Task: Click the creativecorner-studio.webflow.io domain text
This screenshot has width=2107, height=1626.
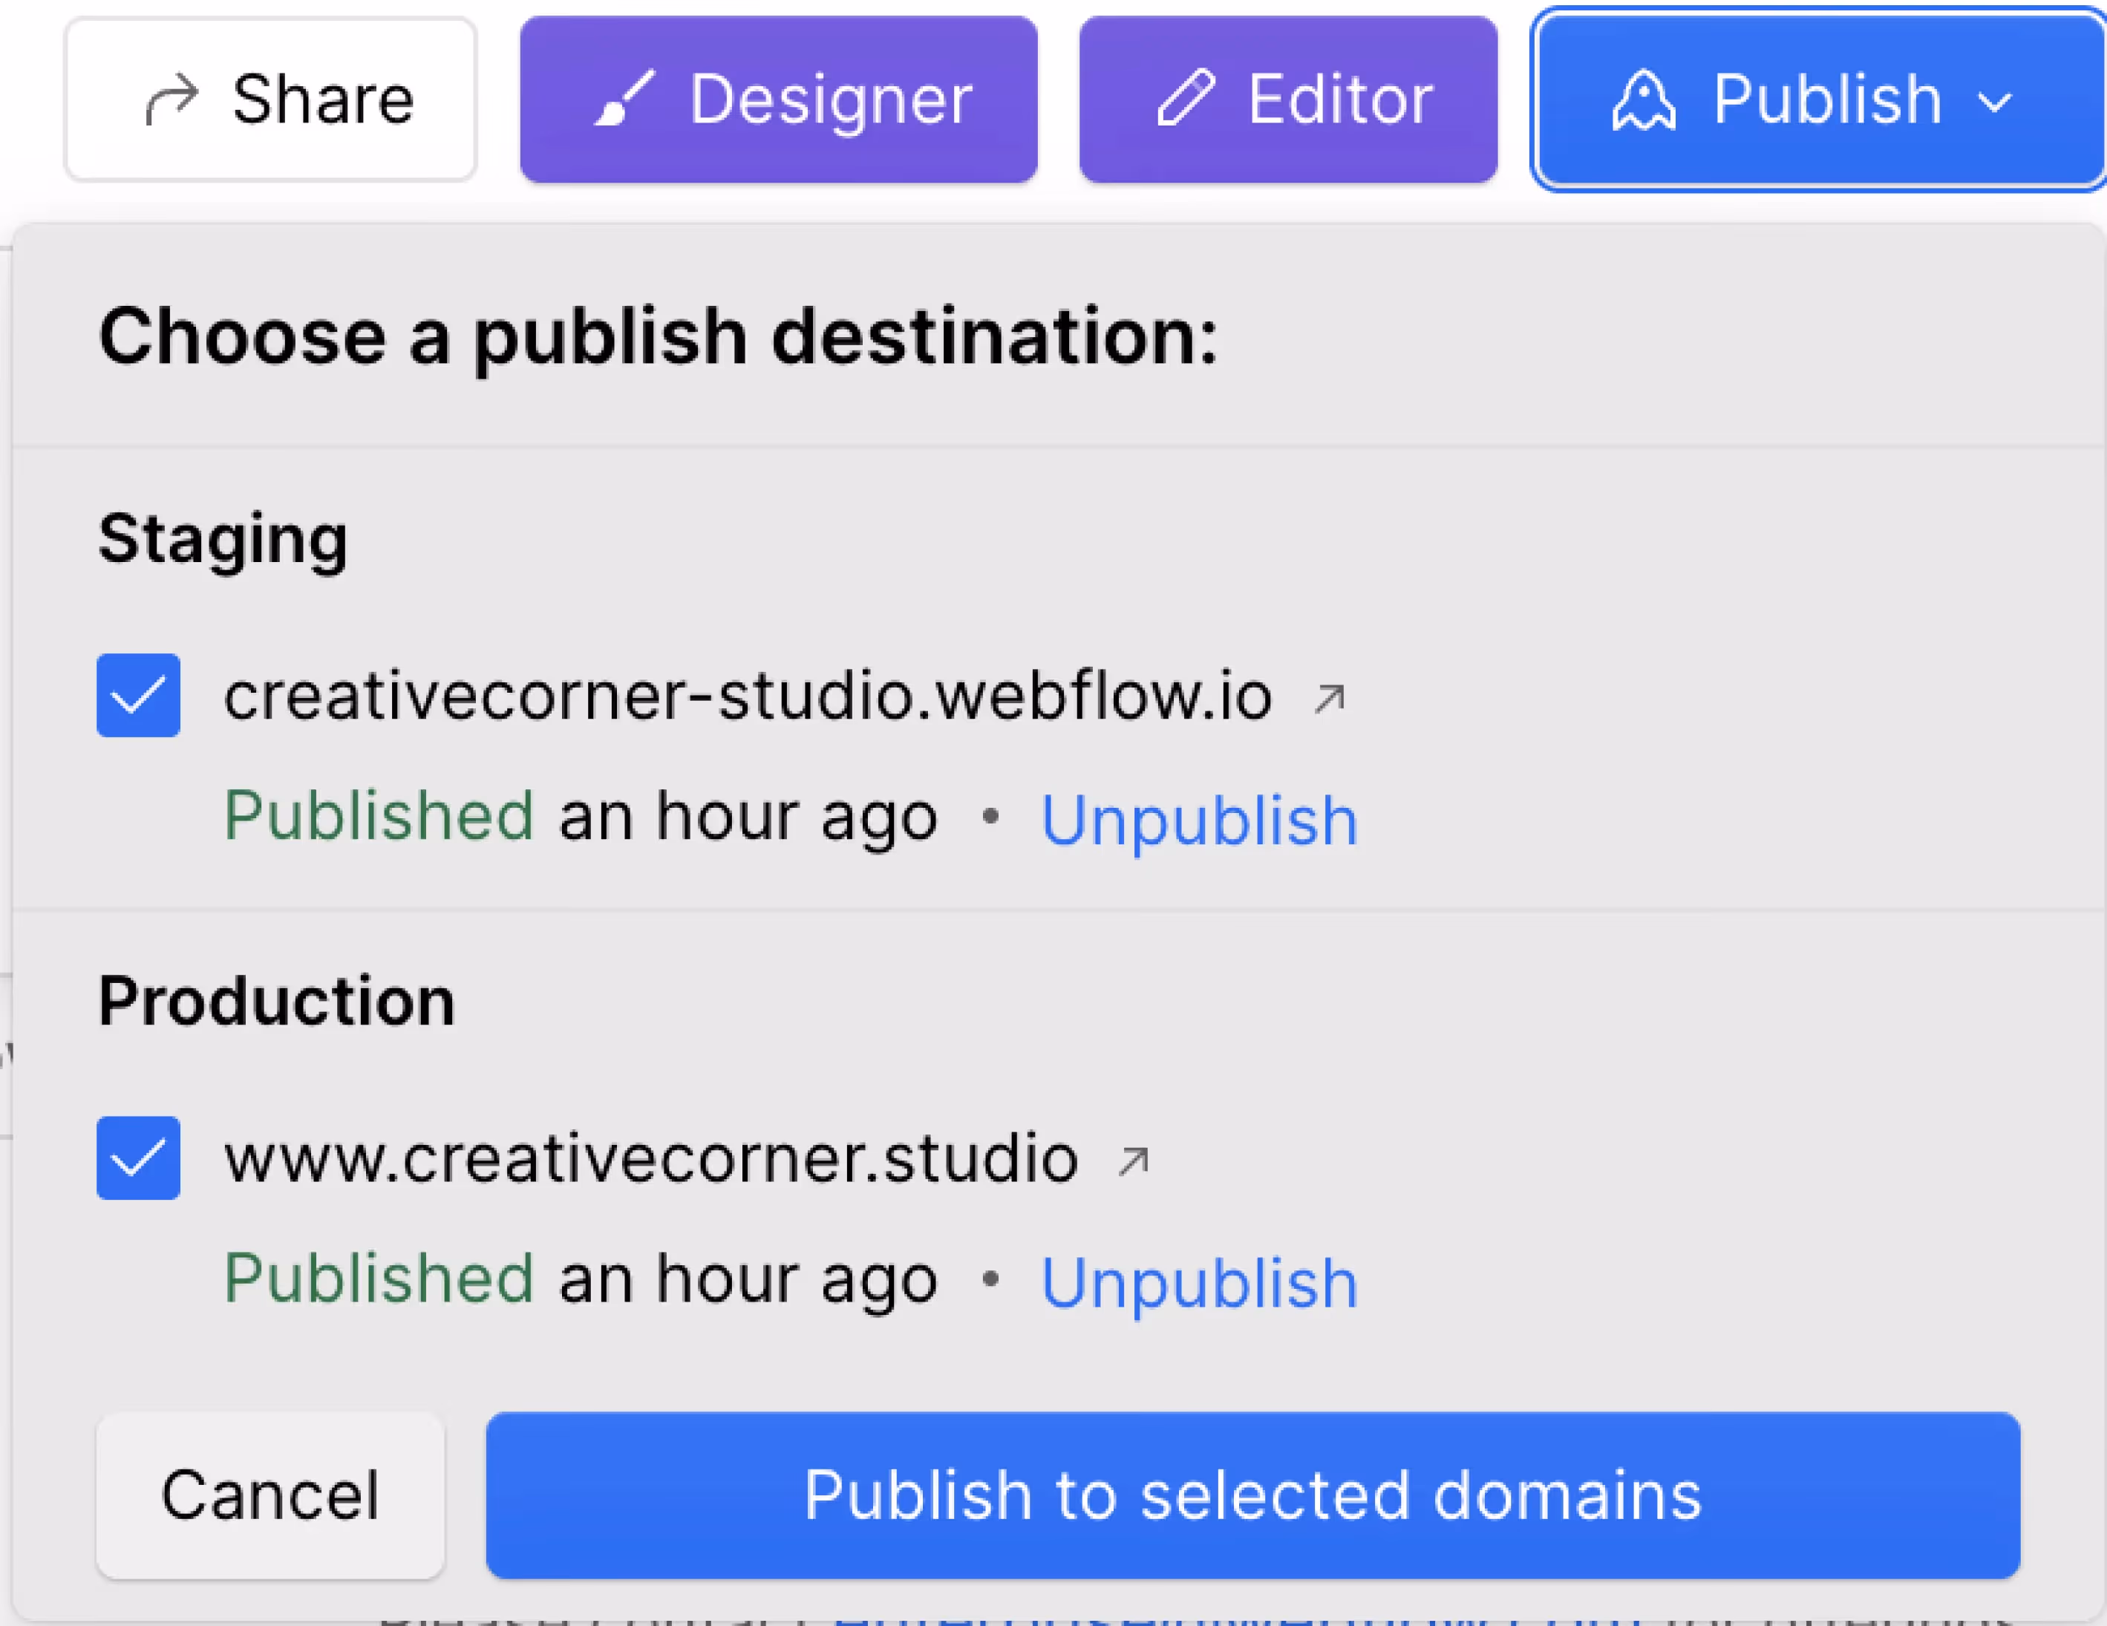Action: [748, 696]
